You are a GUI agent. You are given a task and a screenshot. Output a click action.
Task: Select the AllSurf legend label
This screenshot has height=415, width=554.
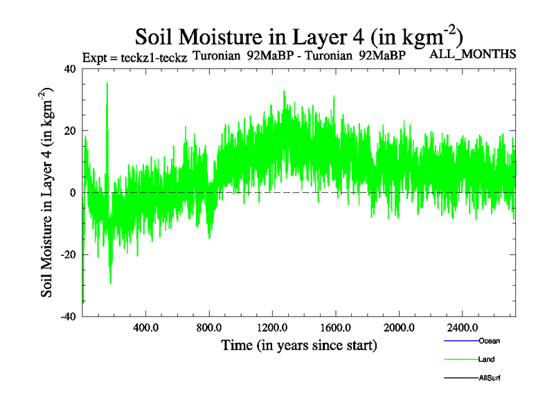click(x=490, y=378)
